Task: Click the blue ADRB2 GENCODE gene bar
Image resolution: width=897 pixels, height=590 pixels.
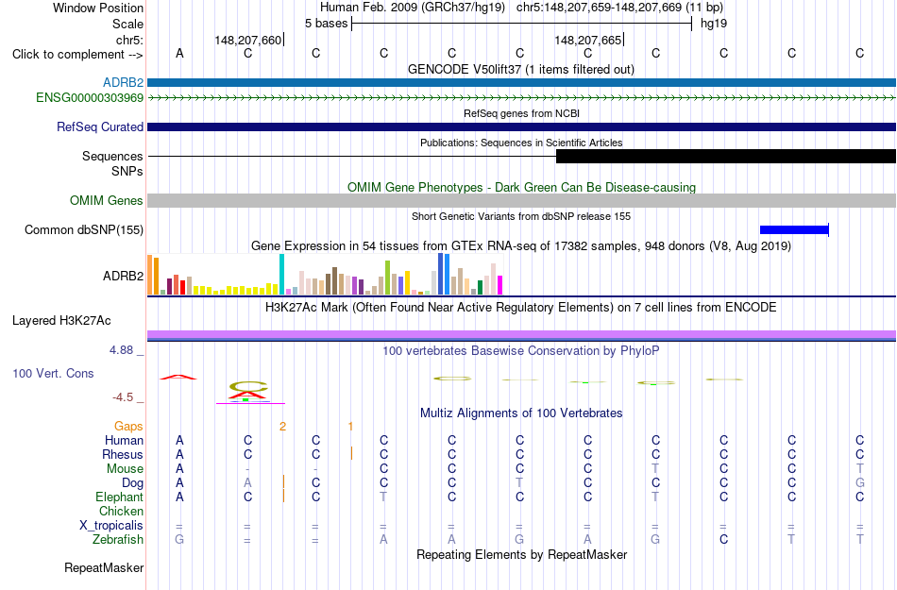Action: click(522, 82)
